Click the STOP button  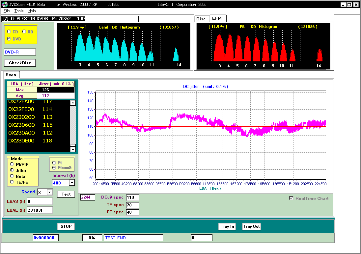pyautogui.click(x=66, y=226)
